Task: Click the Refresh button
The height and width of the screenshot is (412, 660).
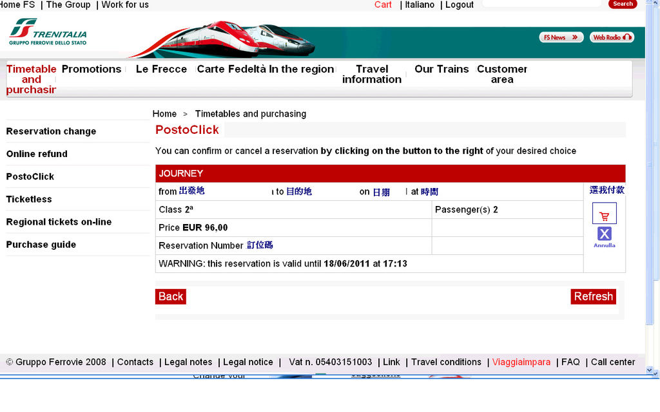Action: (593, 296)
